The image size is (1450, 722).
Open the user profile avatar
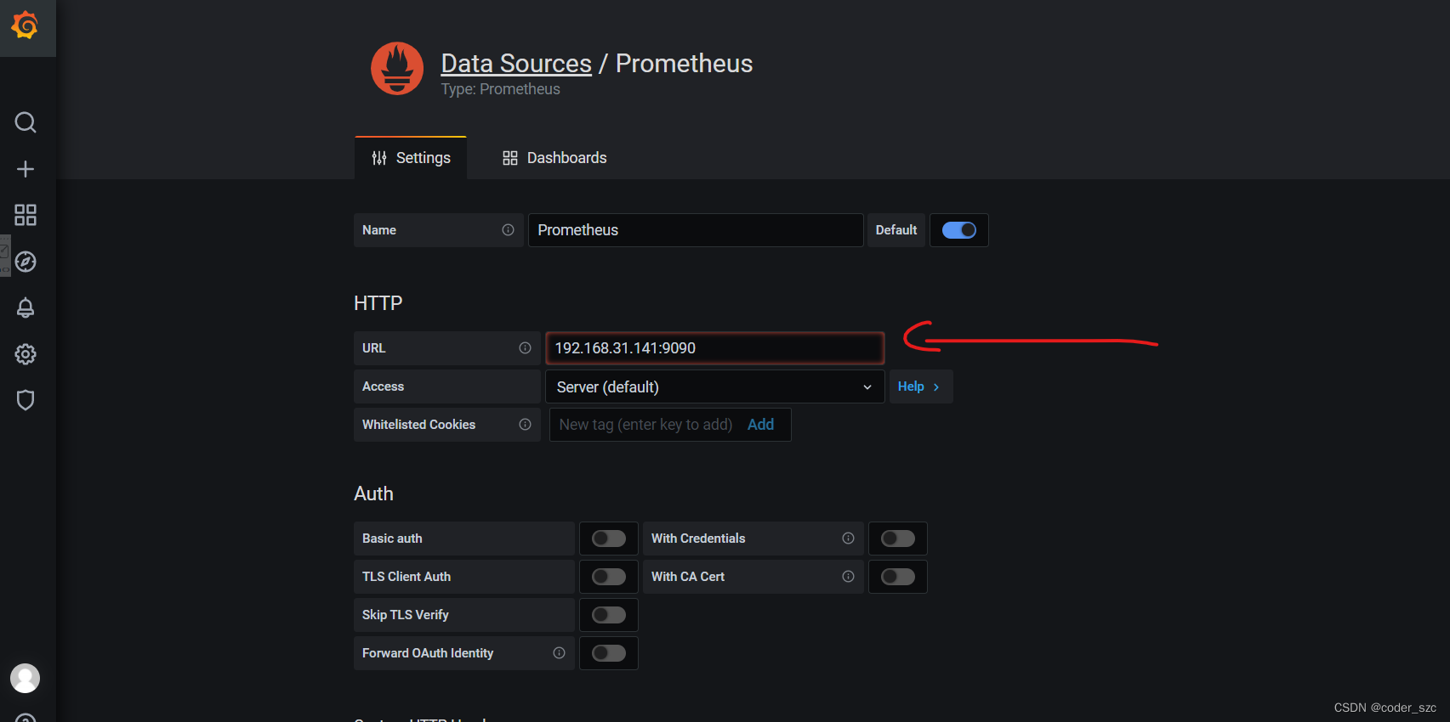26,679
